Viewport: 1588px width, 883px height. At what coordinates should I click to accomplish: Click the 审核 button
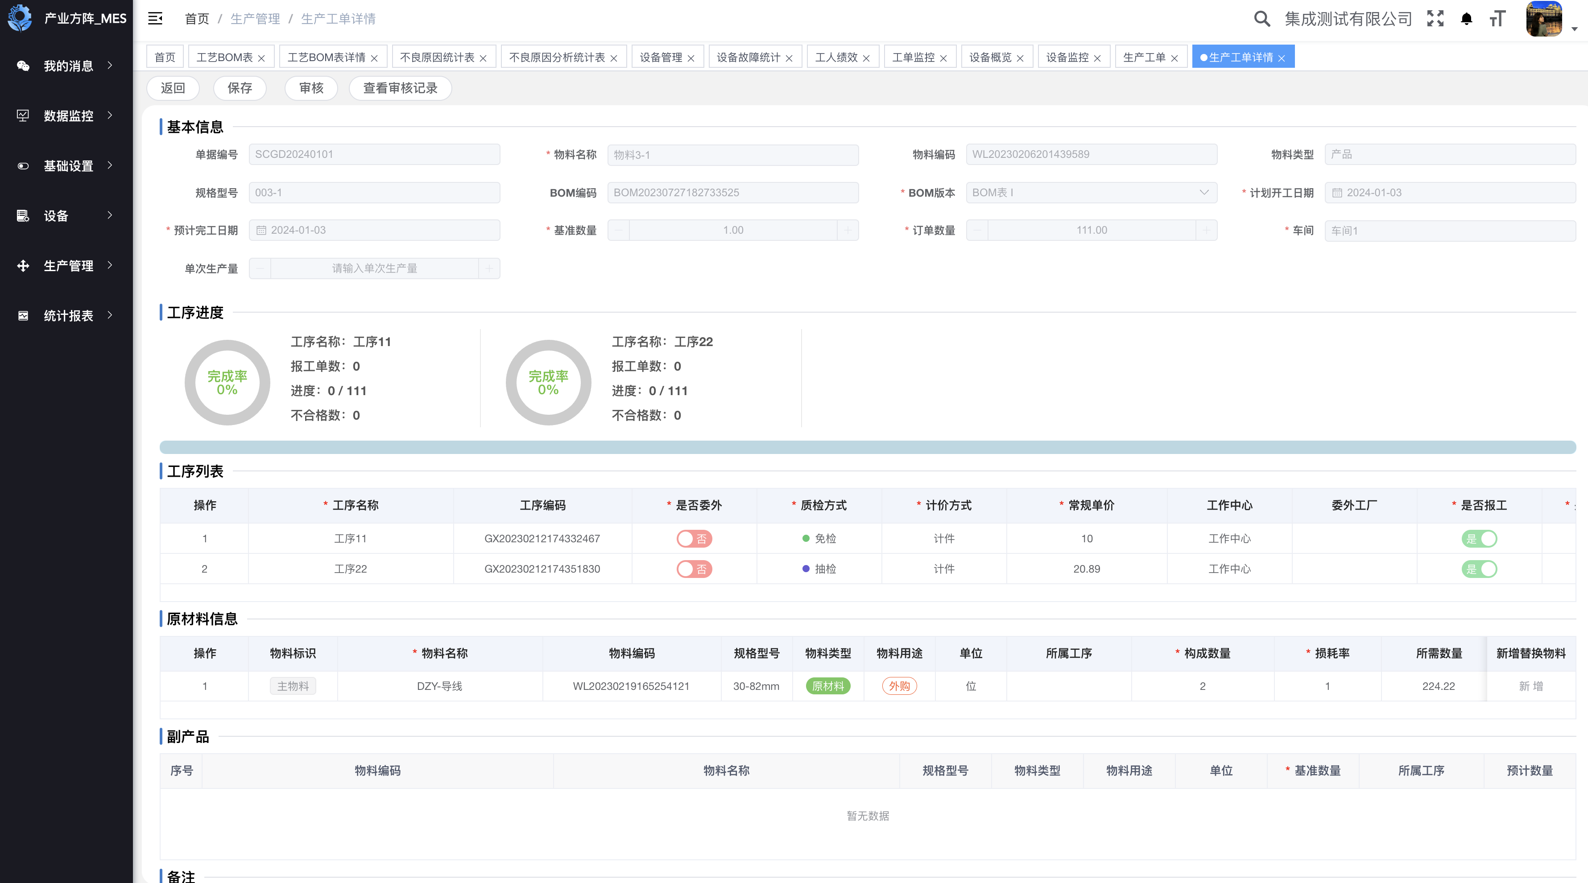(x=311, y=88)
